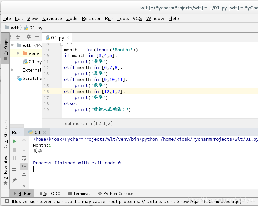
Task: Click line number 16 in gutter
Action: click(46, 92)
